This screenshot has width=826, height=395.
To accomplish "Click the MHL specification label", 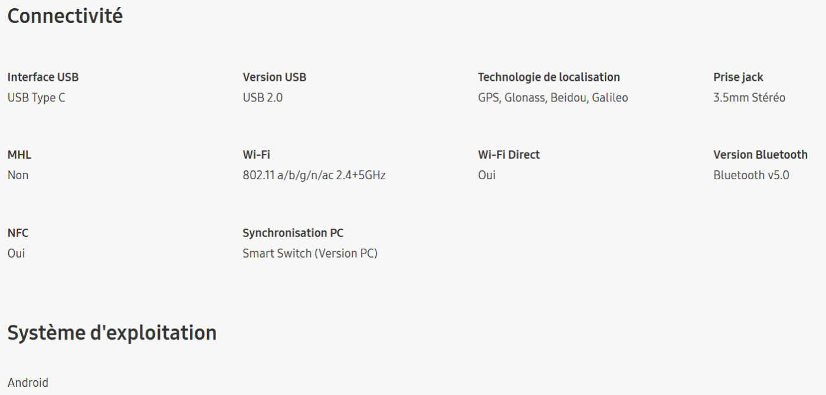I will point(19,155).
